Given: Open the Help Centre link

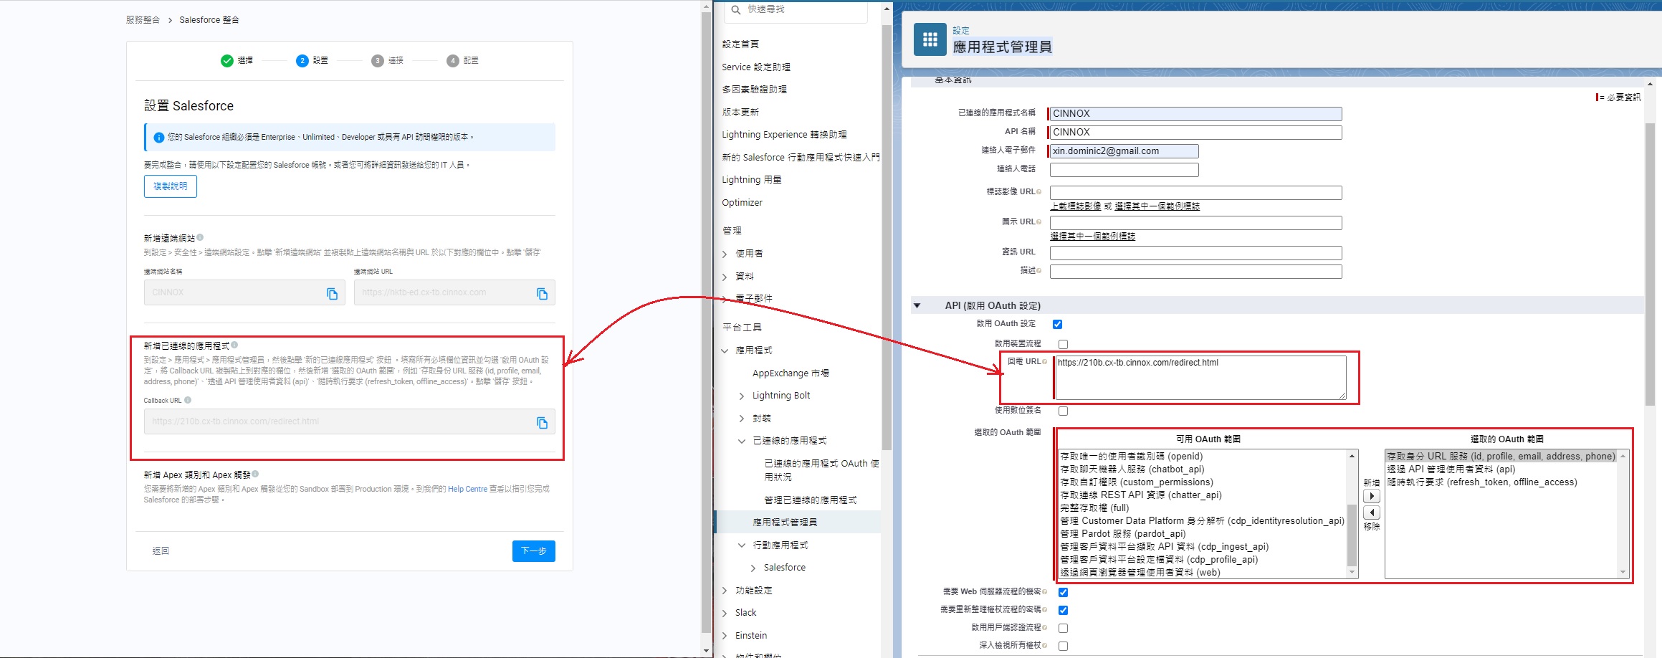Looking at the screenshot, I should coord(467,490).
